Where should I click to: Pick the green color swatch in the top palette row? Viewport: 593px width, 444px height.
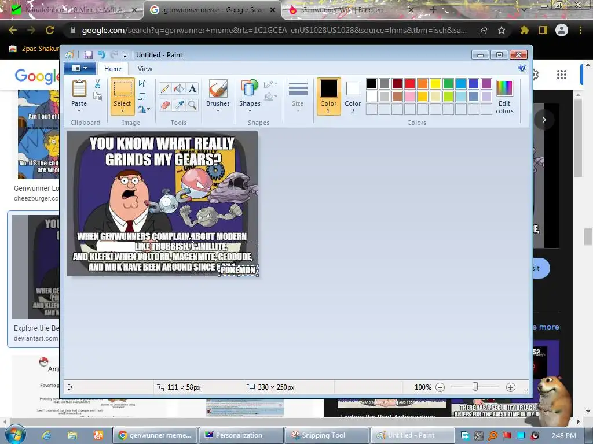[x=448, y=83]
